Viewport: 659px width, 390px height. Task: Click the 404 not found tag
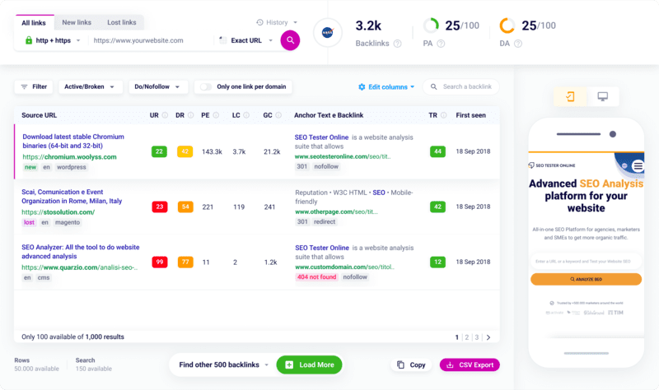(316, 277)
